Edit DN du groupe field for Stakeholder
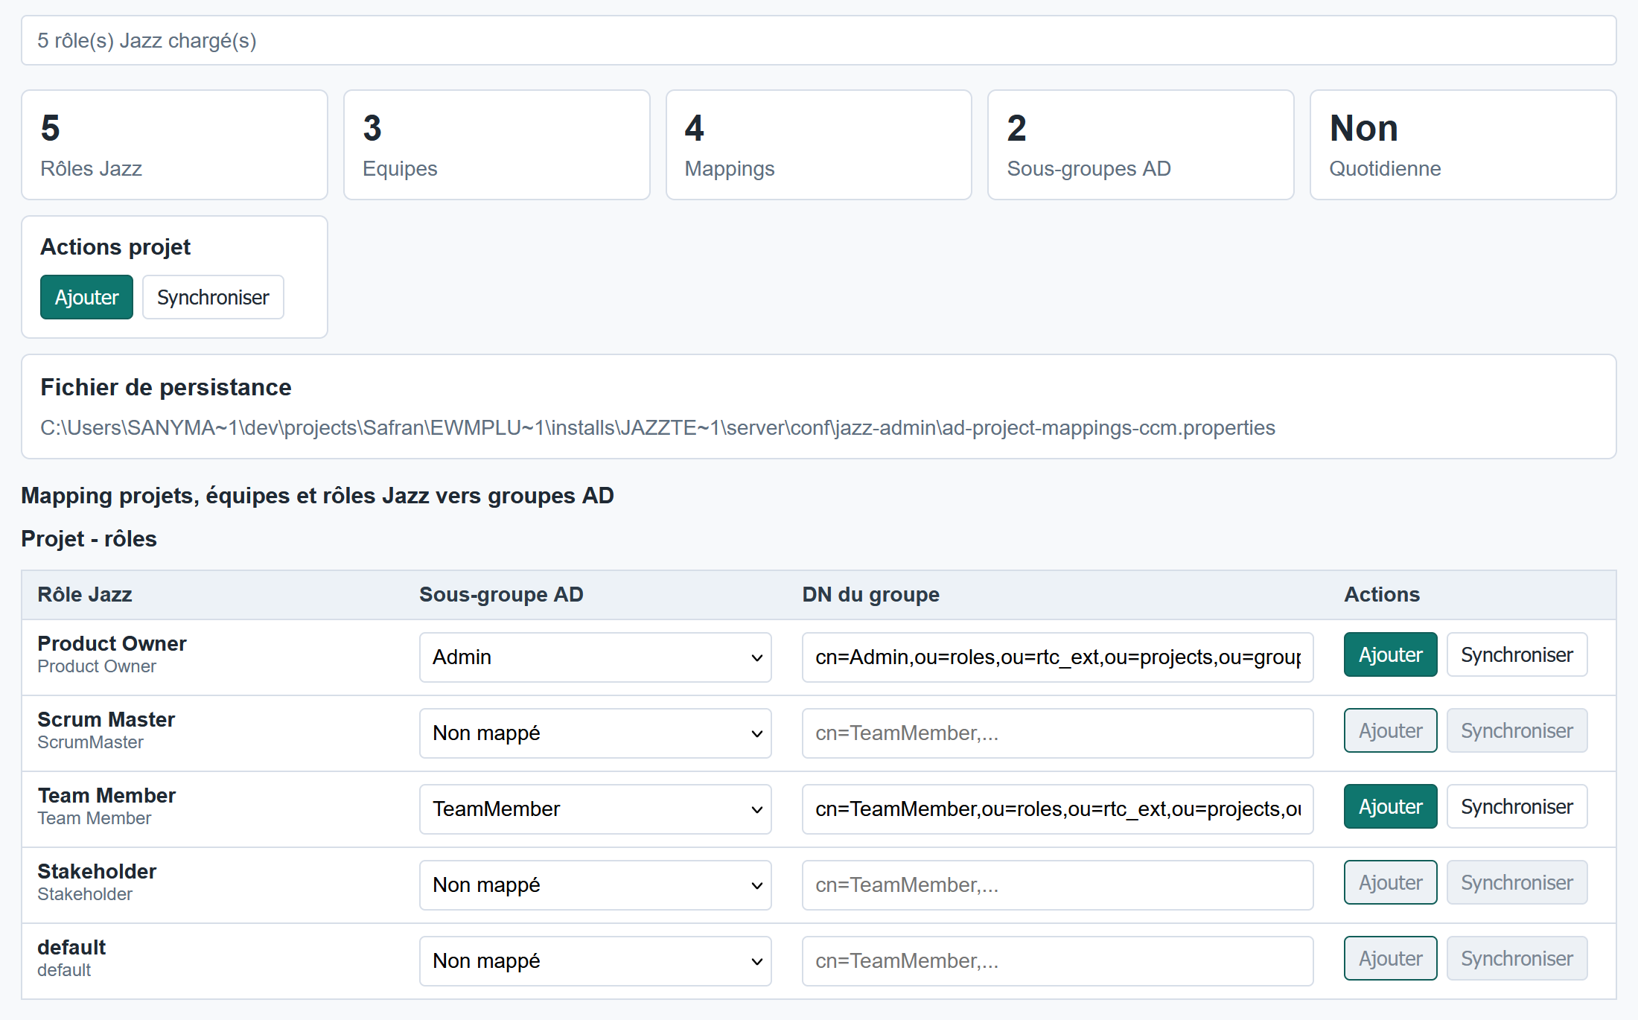Screen dimensions: 1638x1020 [x=1058, y=885]
